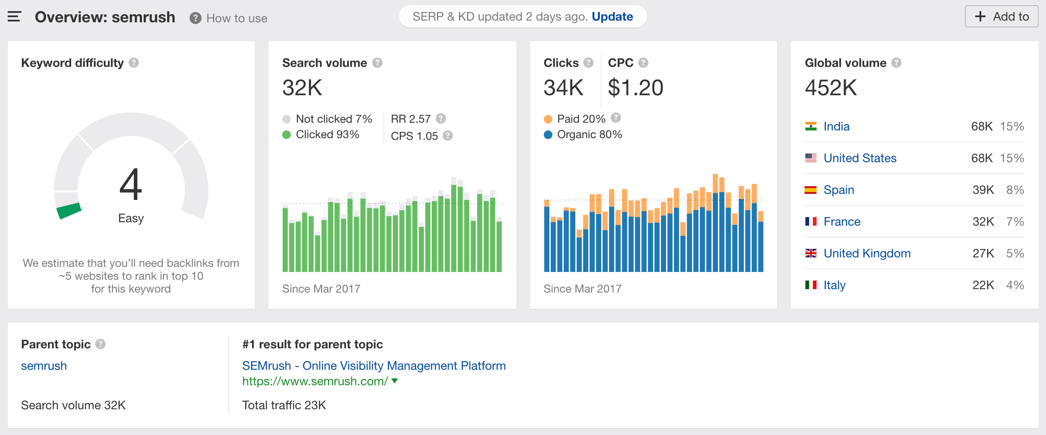Click the Add to button
Screen dimensions: 1046x435
pyautogui.click(x=1001, y=16)
